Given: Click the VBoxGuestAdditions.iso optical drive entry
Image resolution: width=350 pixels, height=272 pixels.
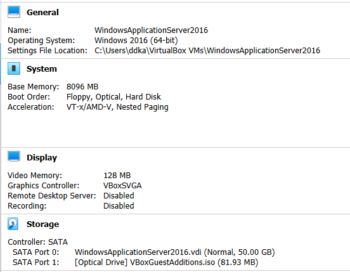Looking at the screenshot, I should (167, 262).
